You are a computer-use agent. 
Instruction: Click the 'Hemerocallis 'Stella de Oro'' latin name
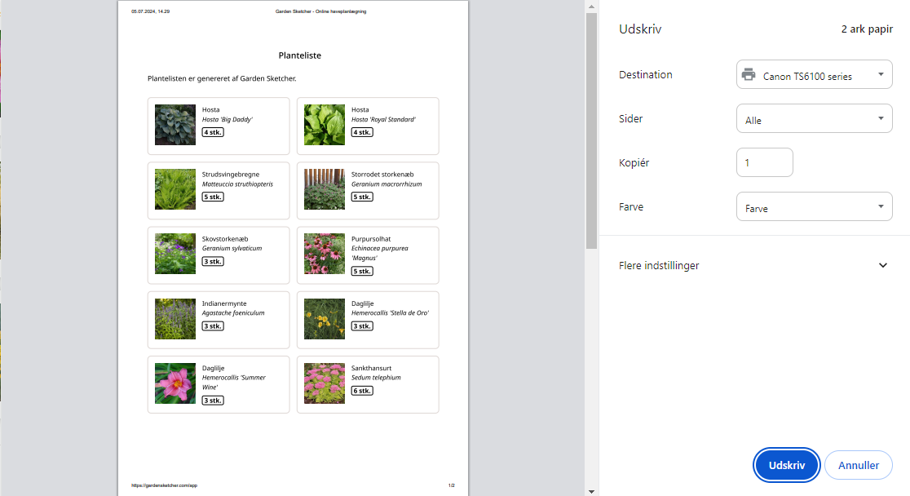pos(390,313)
